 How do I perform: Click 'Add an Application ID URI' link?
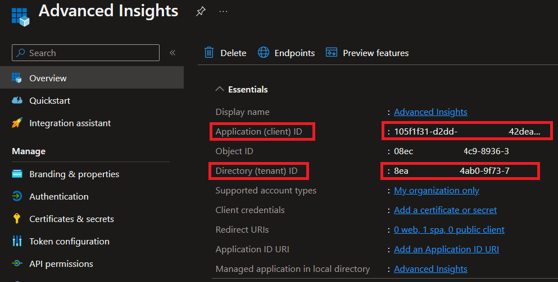446,249
